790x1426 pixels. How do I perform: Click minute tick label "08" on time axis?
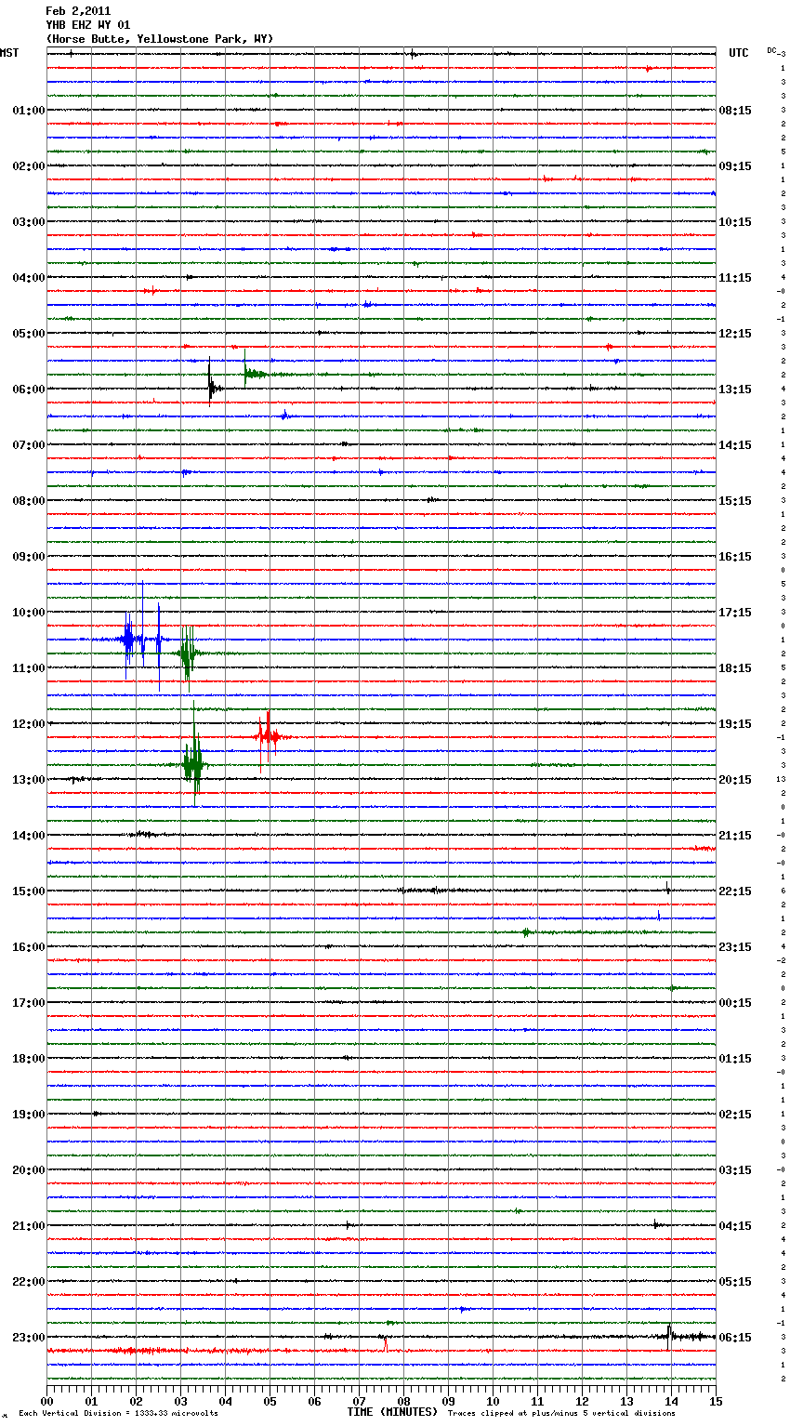tap(403, 1401)
